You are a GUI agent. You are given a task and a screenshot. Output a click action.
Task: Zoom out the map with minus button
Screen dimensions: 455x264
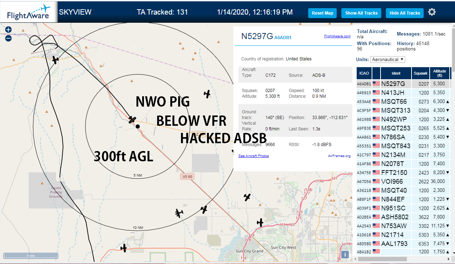tap(9, 38)
